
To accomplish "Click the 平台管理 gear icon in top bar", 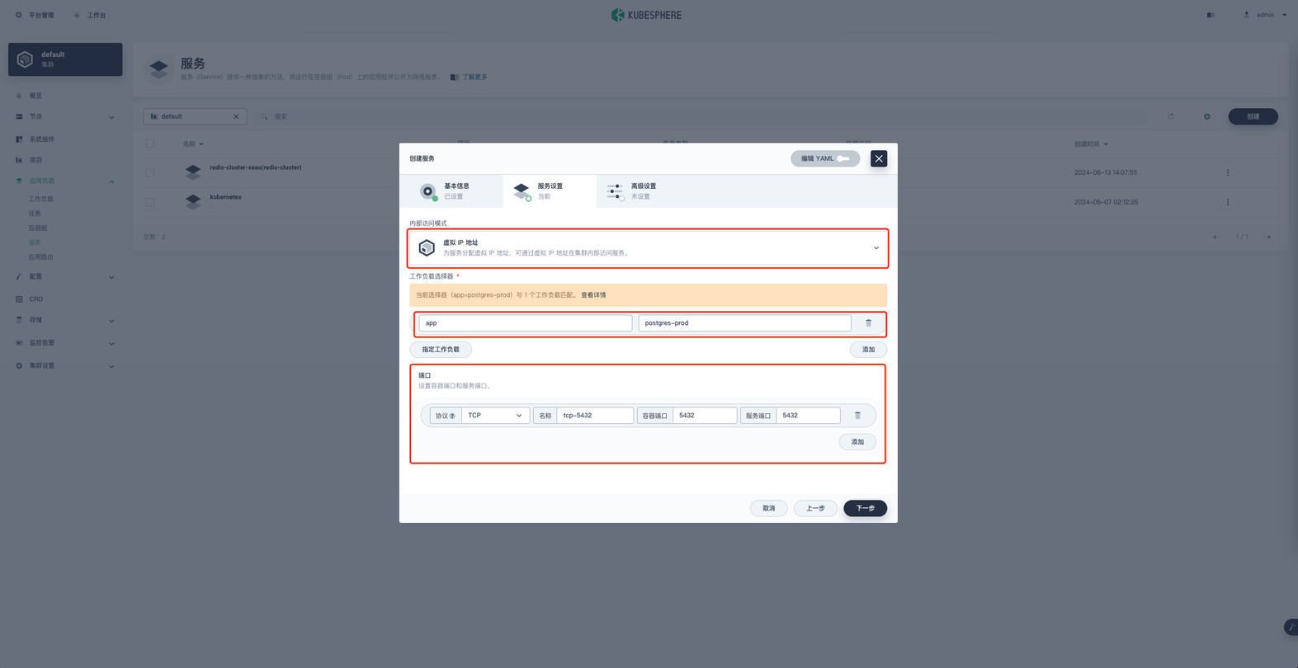I will click(x=19, y=15).
